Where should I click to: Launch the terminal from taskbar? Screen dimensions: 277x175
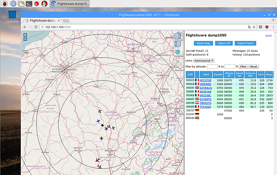coord(29,4)
